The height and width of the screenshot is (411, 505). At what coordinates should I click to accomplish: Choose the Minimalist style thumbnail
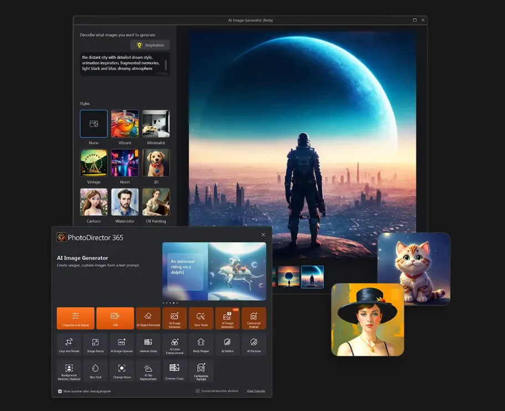156,124
